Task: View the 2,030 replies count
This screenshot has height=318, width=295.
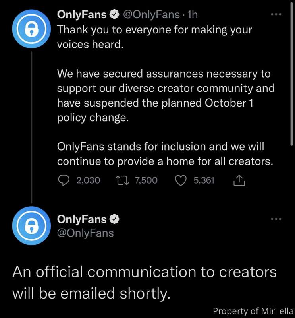Action: click(x=88, y=180)
